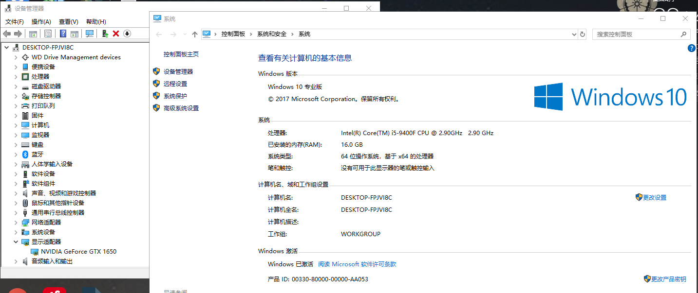Open the 操作(A) menu
Image resolution: width=698 pixels, height=293 pixels.
41,22
